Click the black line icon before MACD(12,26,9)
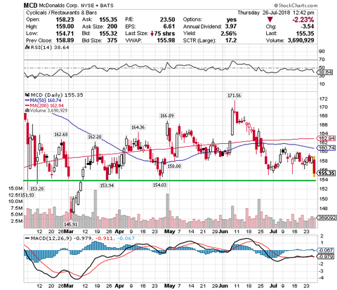337x290 pixels. [27, 239]
